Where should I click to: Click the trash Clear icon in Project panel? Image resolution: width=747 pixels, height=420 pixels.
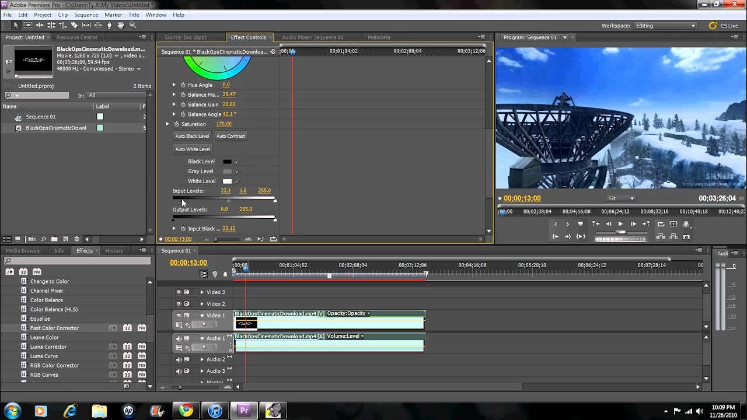coord(76,239)
